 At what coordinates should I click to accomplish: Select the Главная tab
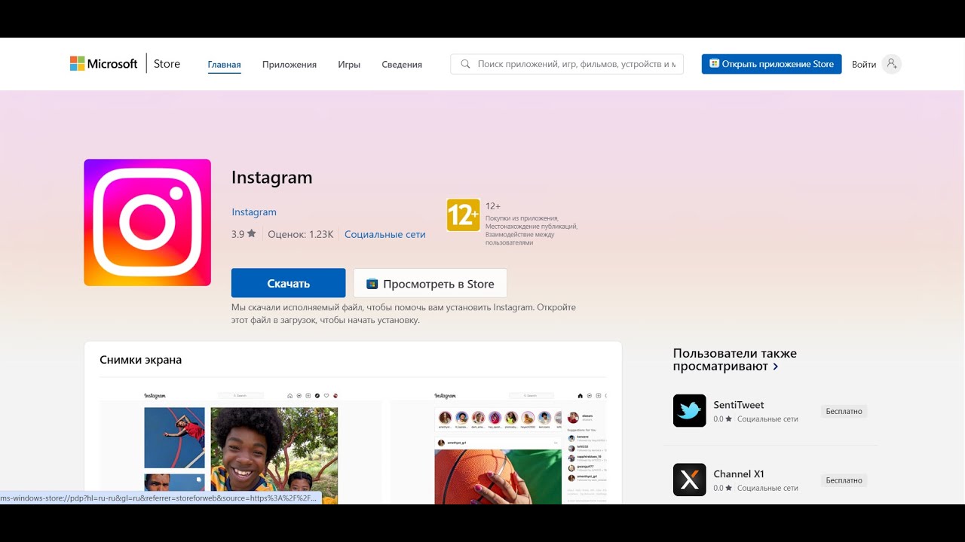click(x=224, y=65)
